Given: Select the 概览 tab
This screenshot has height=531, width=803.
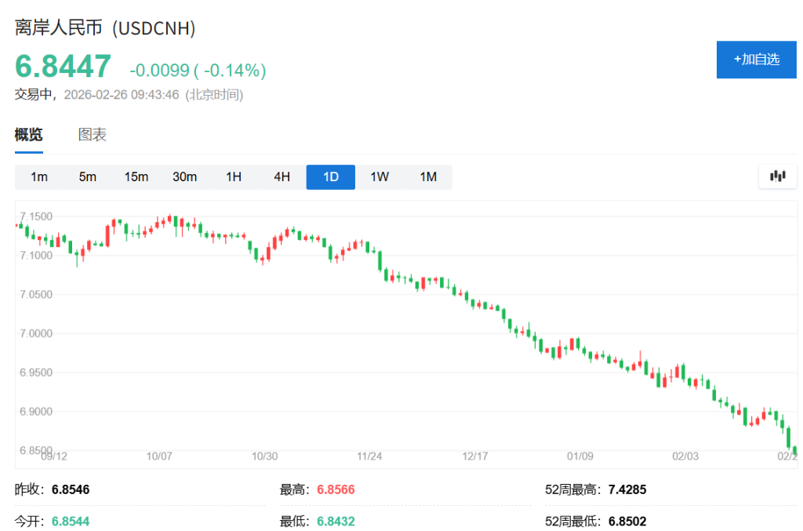Looking at the screenshot, I should [28, 134].
